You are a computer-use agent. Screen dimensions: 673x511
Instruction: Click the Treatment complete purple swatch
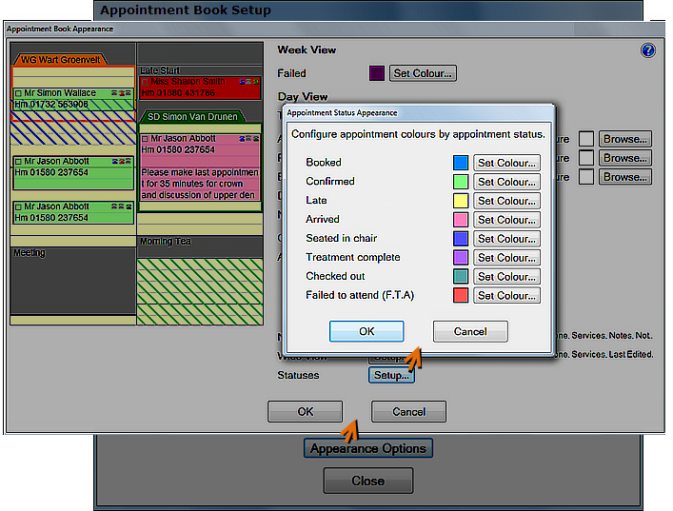[461, 258]
